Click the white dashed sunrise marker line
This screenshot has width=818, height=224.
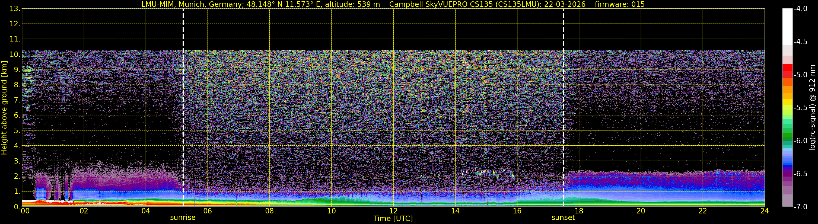[183, 108]
